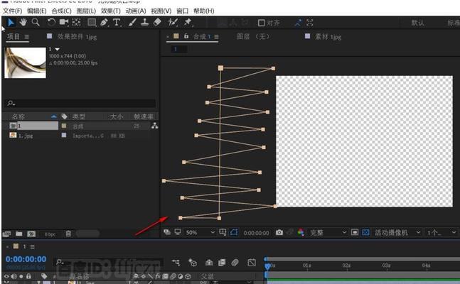Open the 50% magnification dropdown
This screenshot has width=460, height=284.
[200, 232]
